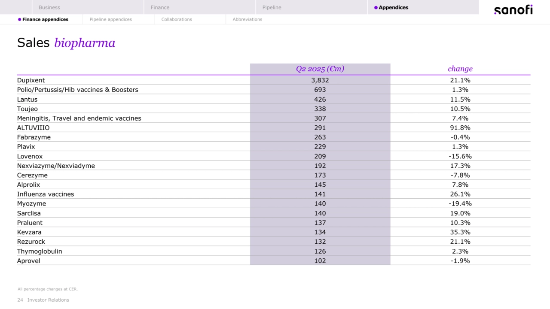Image resolution: width=550 pixels, height=309 pixels.
Task: Click Cerezyme change -7.8%
Action: coord(460,175)
